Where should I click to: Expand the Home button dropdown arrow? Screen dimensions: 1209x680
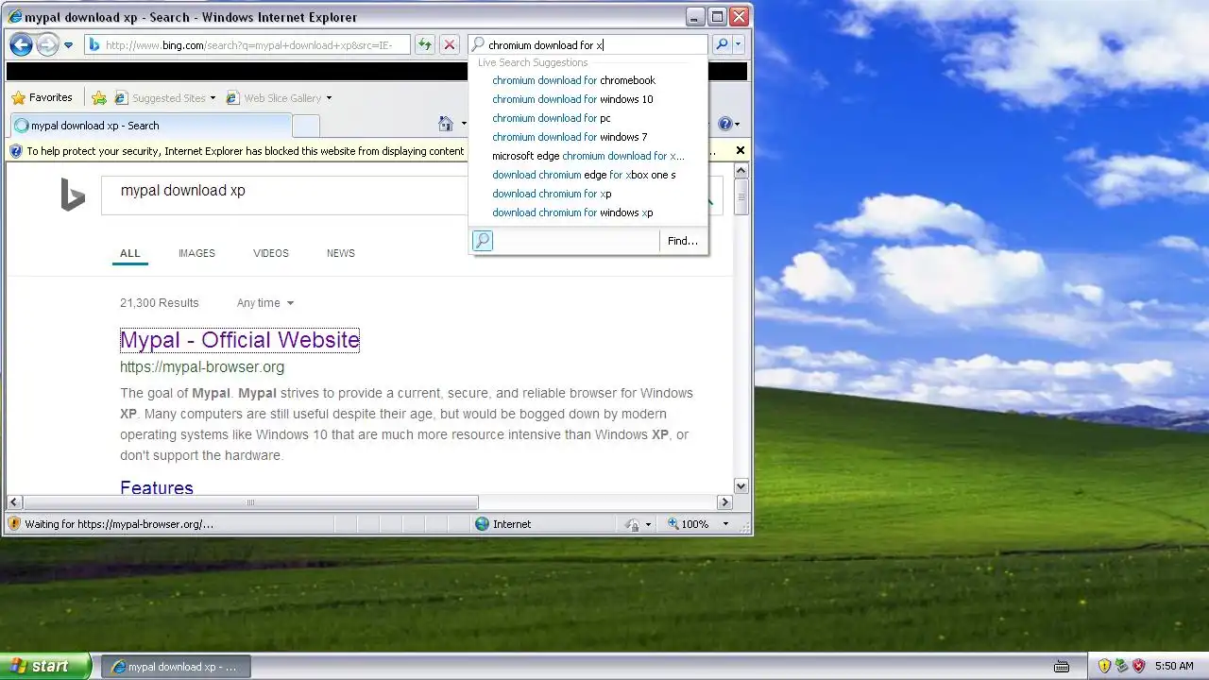(463, 125)
